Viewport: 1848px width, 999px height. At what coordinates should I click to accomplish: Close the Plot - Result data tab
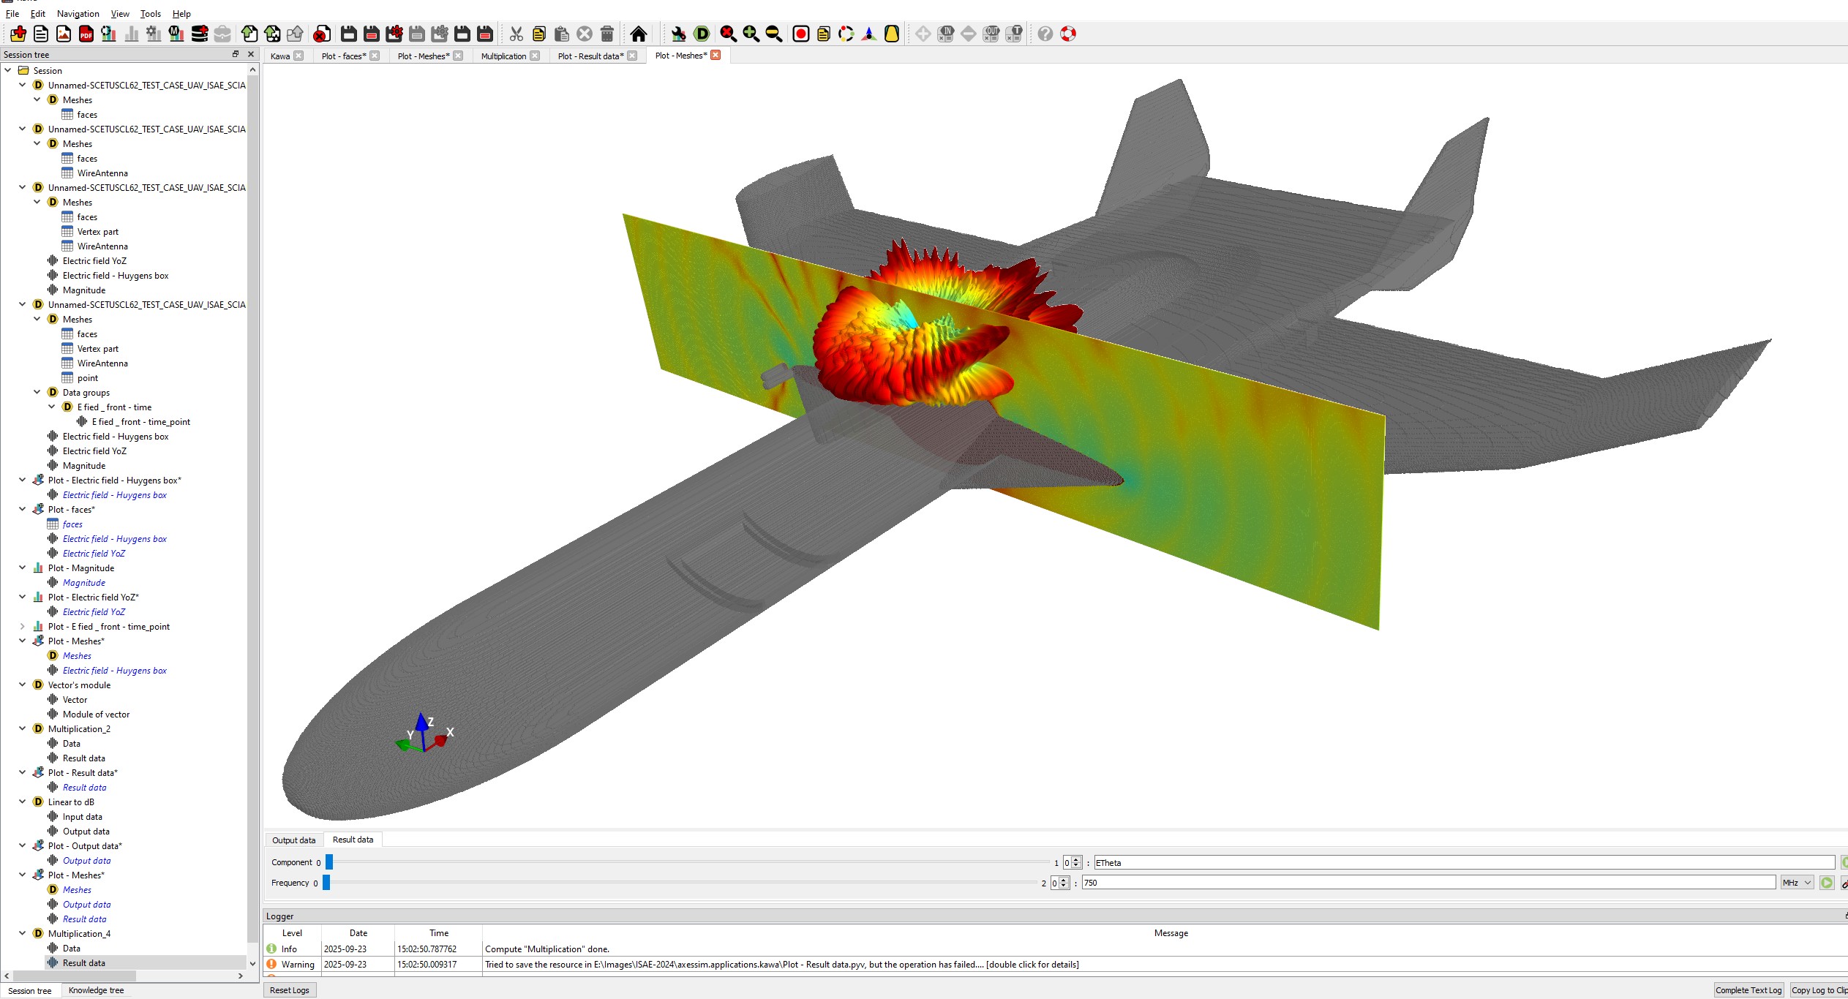click(x=633, y=56)
